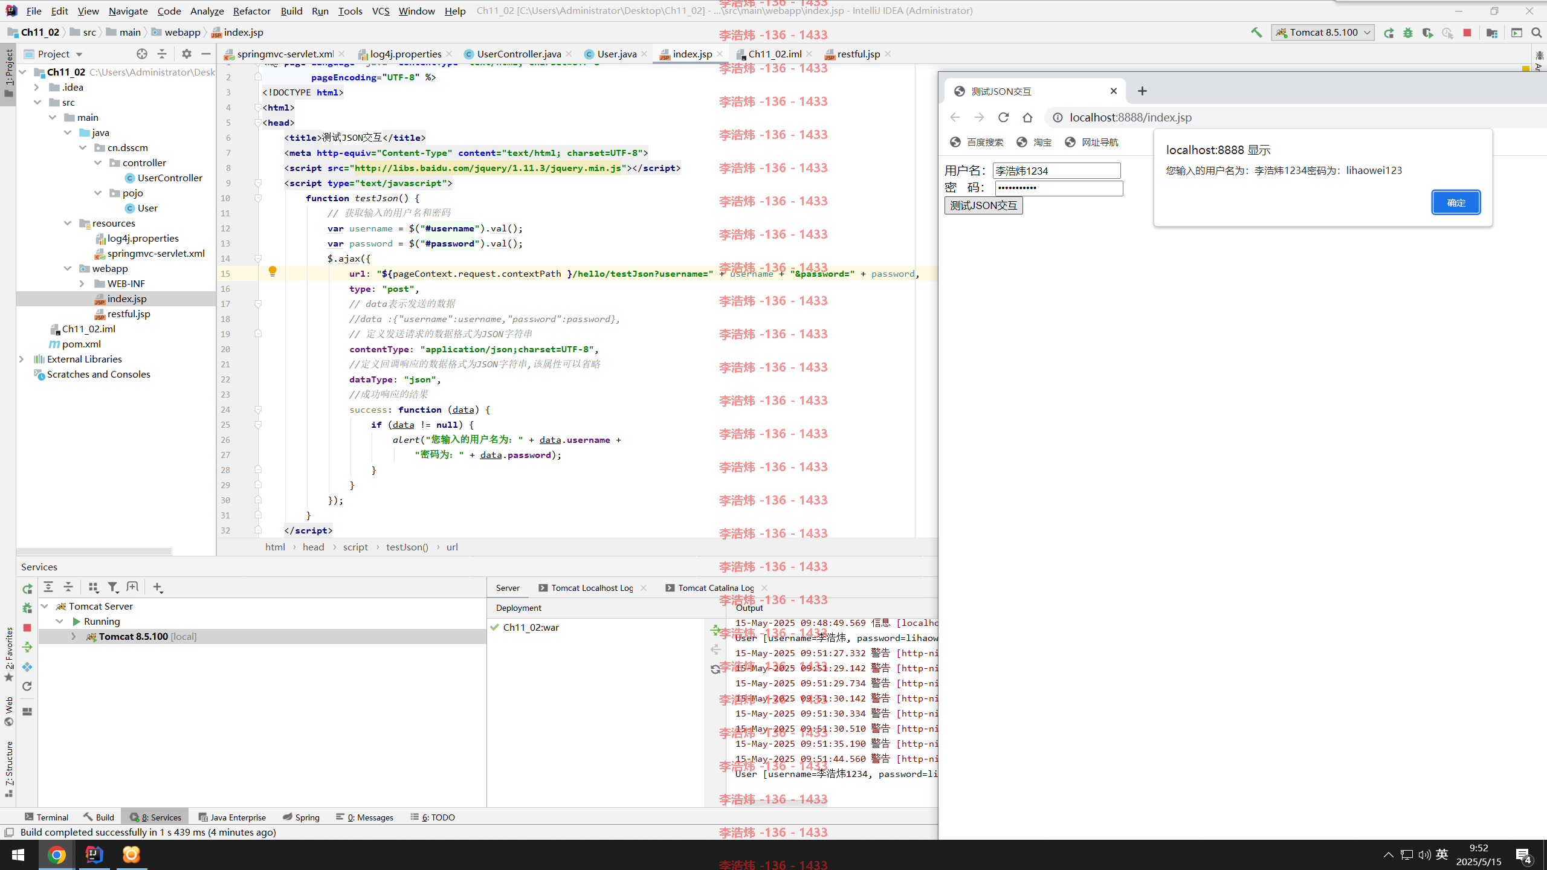Open the Project Structure icon
The width and height of the screenshot is (1547, 870).
click(1492, 33)
